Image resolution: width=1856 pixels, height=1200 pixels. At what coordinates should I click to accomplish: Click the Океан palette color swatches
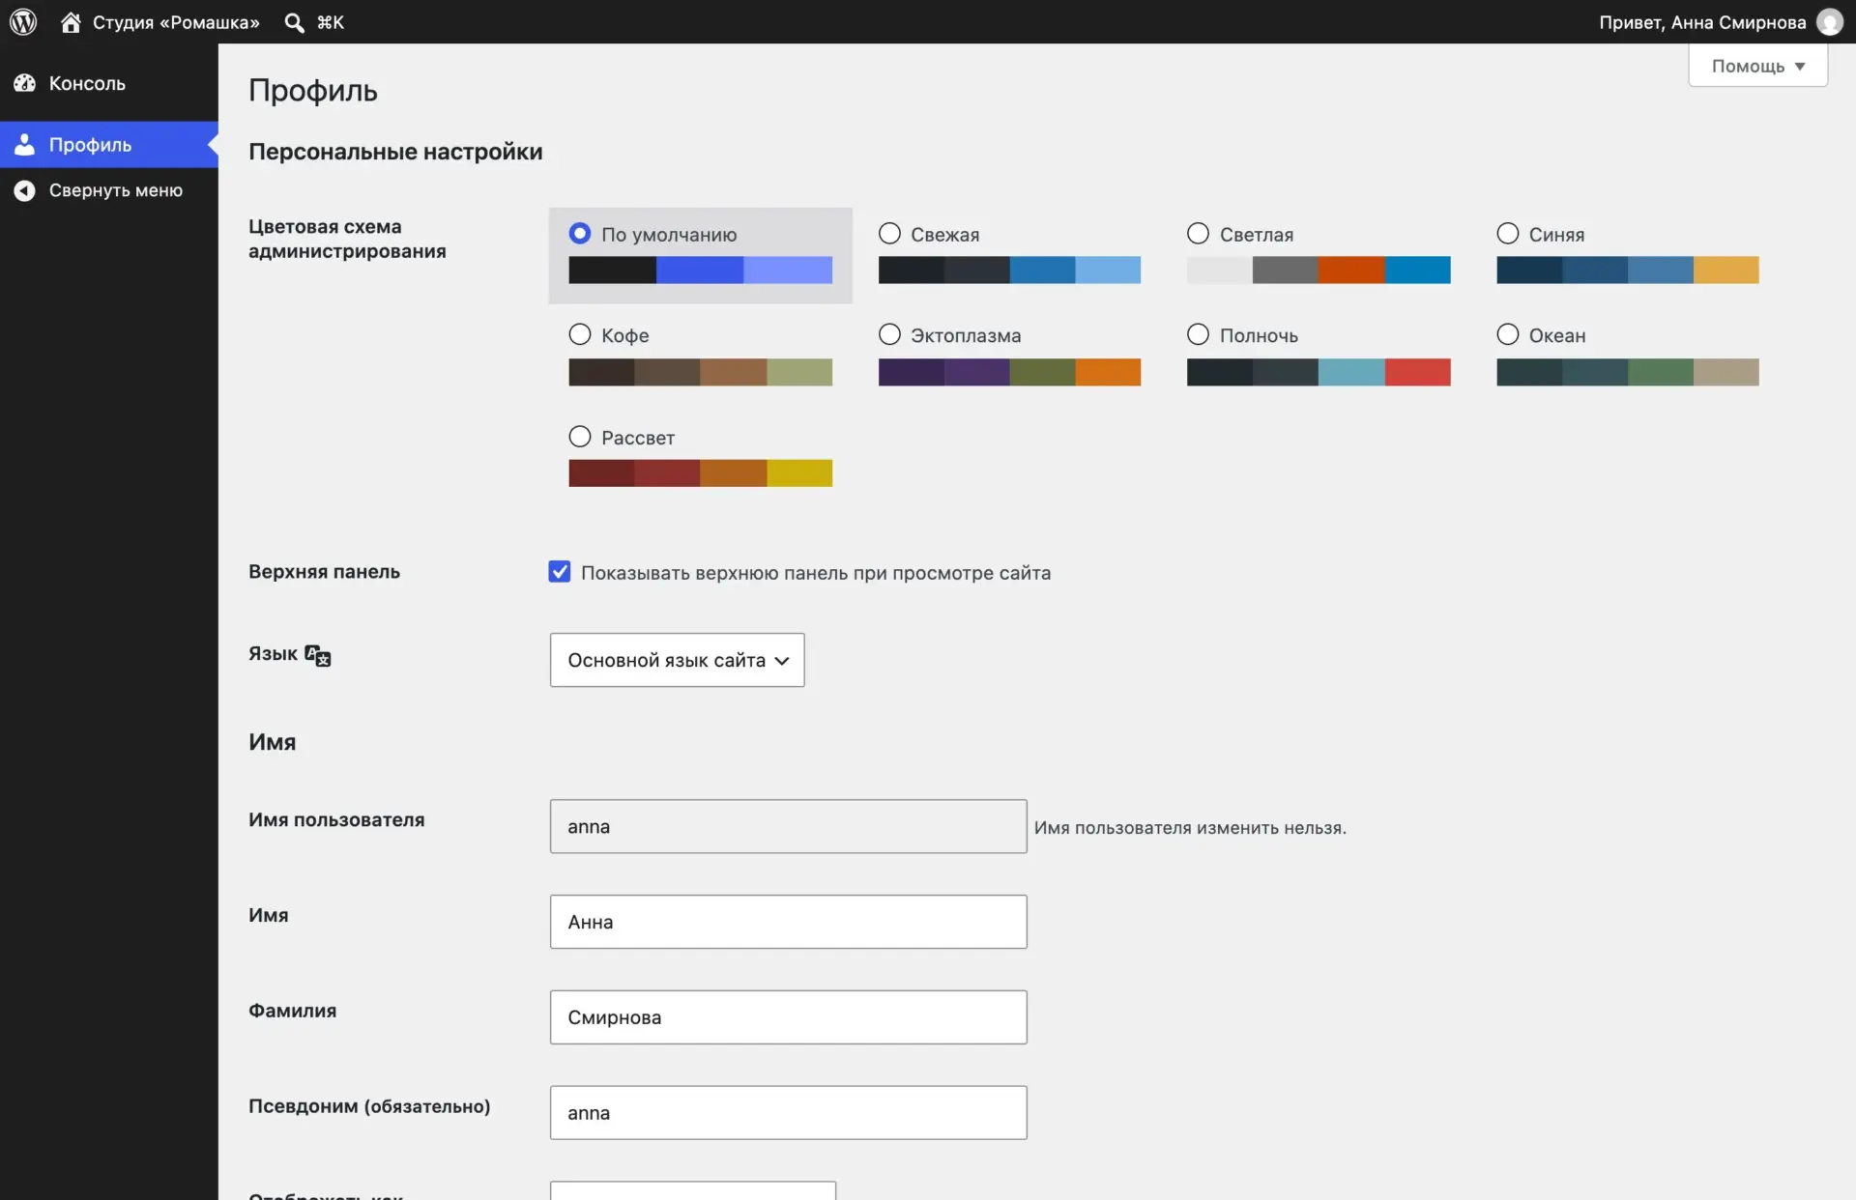point(1627,372)
